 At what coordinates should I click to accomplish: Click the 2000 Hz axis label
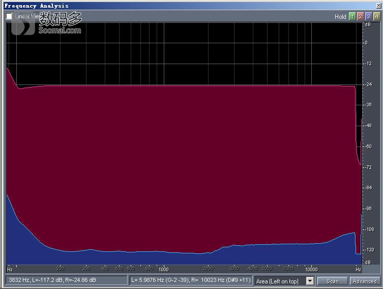pyautogui.click(x=208, y=269)
